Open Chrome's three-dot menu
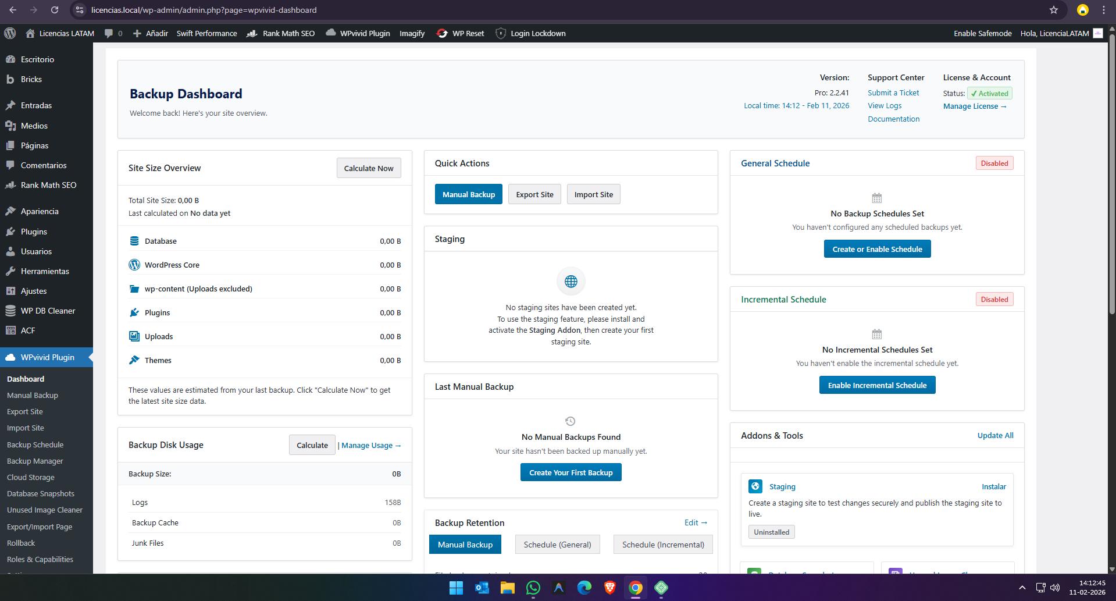 (x=1104, y=10)
